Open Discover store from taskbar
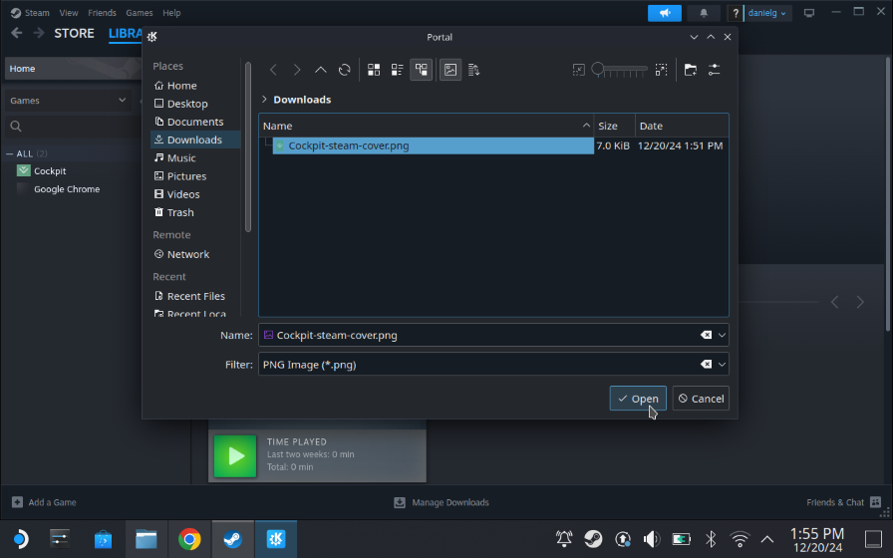Viewport: 893px width, 558px height. [x=103, y=539]
